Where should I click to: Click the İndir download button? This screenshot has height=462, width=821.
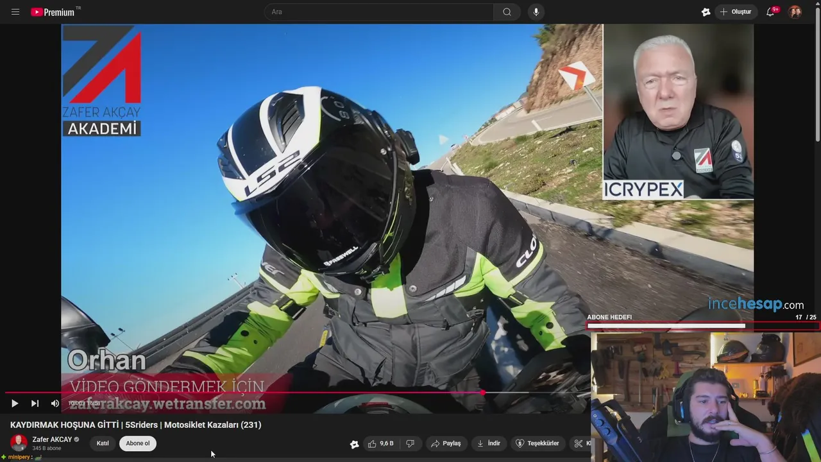(489, 443)
